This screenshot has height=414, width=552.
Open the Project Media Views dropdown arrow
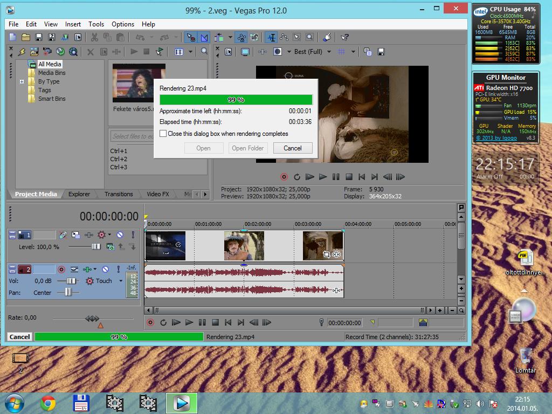(190, 52)
